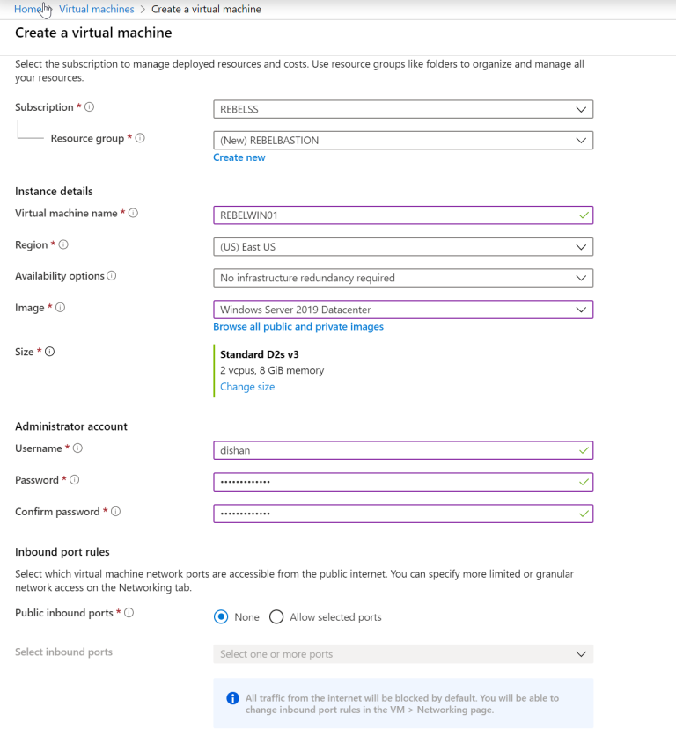Screen dimensions: 676x743
Task: Expand the Region dropdown showing East US
Action: click(402, 246)
